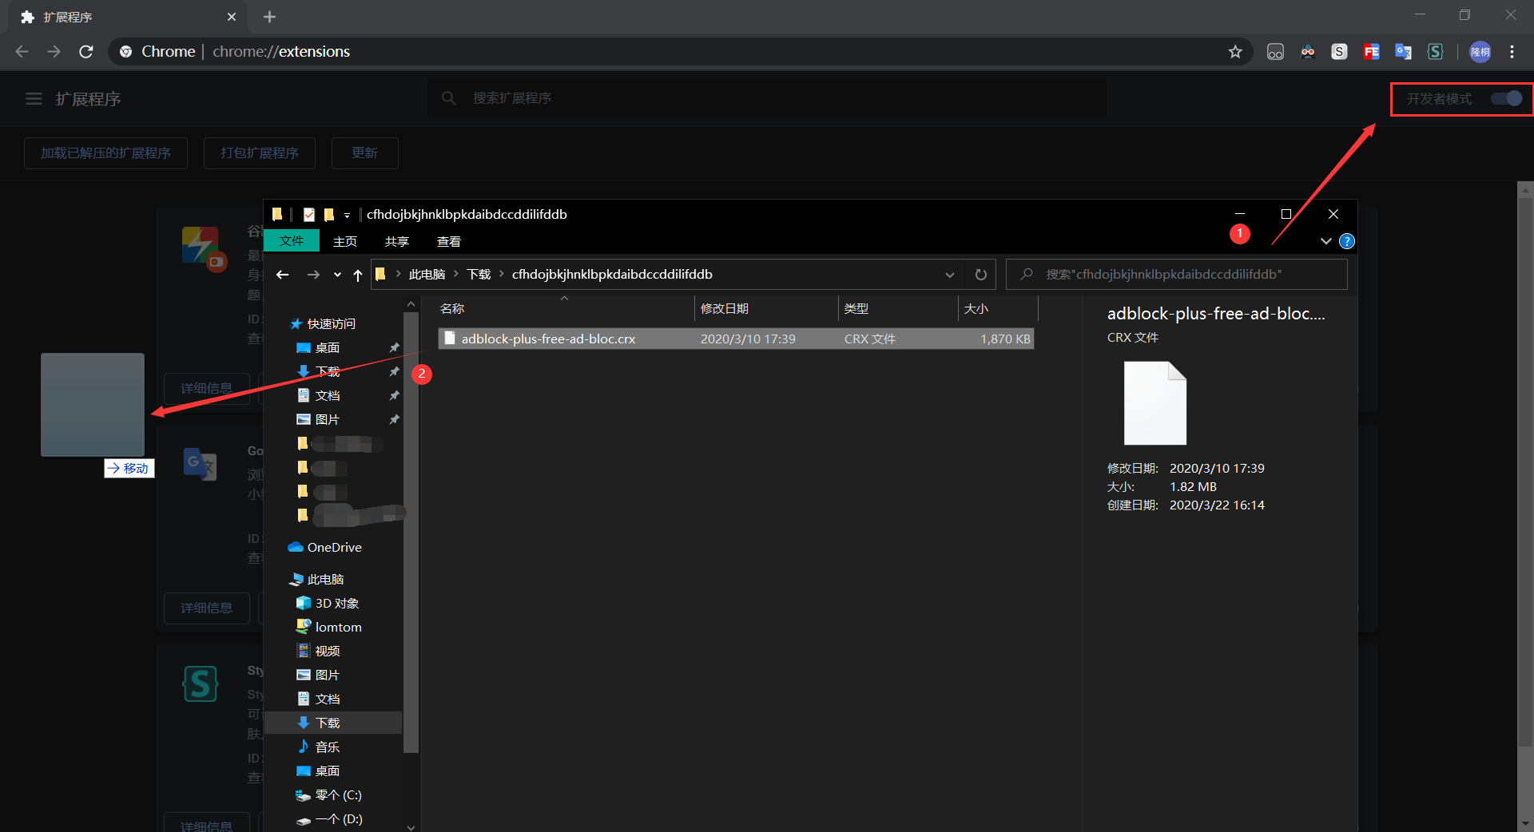Click navigation pane scrollbar up arrow
The height and width of the screenshot is (832, 1534).
point(411,304)
